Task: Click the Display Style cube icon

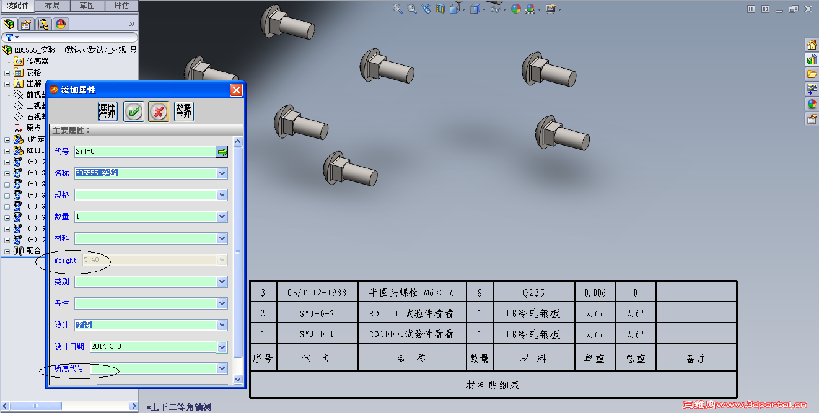Action: [x=475, y=9]
